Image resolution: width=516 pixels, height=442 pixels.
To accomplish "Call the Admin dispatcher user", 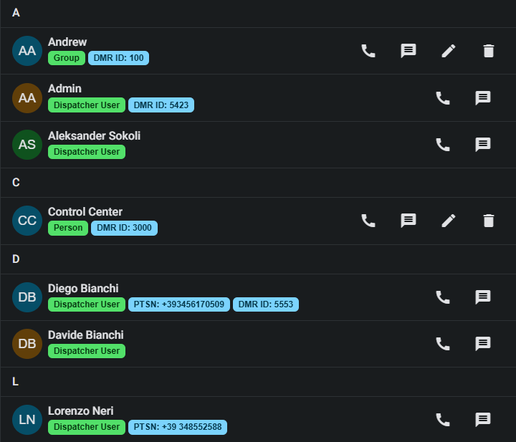I will coord(443,98).
